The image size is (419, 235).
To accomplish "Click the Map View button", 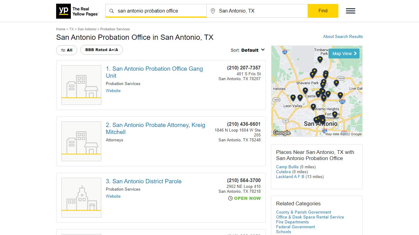I will tap(344, 54).
